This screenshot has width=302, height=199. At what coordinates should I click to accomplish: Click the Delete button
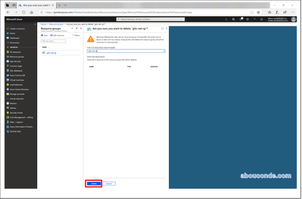pyautogui.click(x=93, y=183)
